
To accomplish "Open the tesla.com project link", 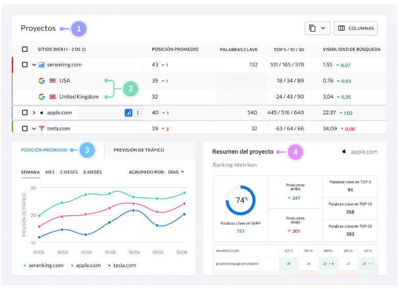I will 59,129.
